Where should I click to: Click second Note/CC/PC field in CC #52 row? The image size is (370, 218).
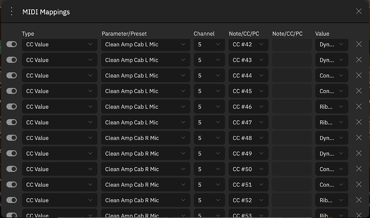[292, 200]
